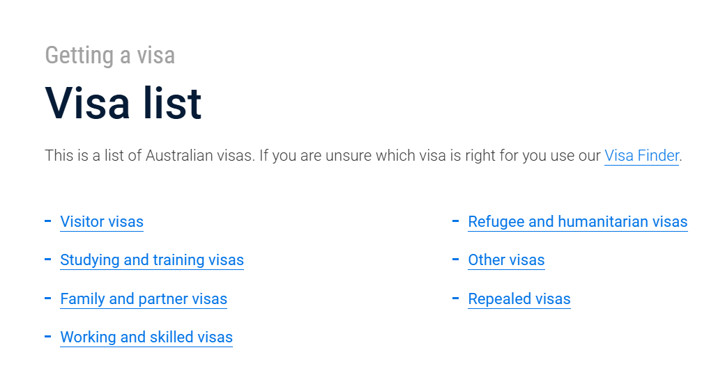Navigate to Refugee and humanitarian visas
The height and width of the screenshot is (382, 725).
click(577, 222)
